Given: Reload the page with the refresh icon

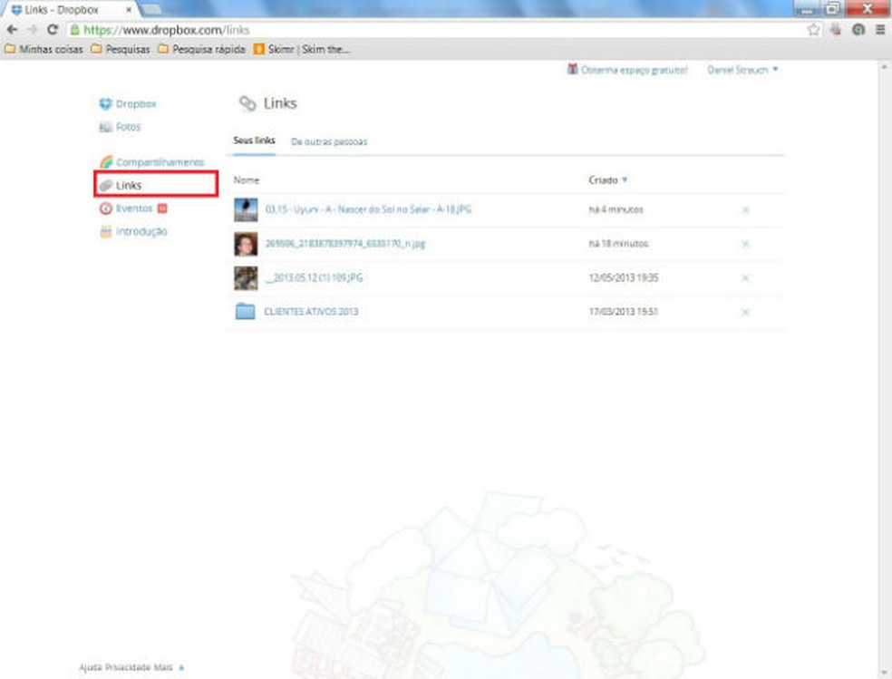Looking at the screenshot, I should pyautogui.click(x=53, y=30).
